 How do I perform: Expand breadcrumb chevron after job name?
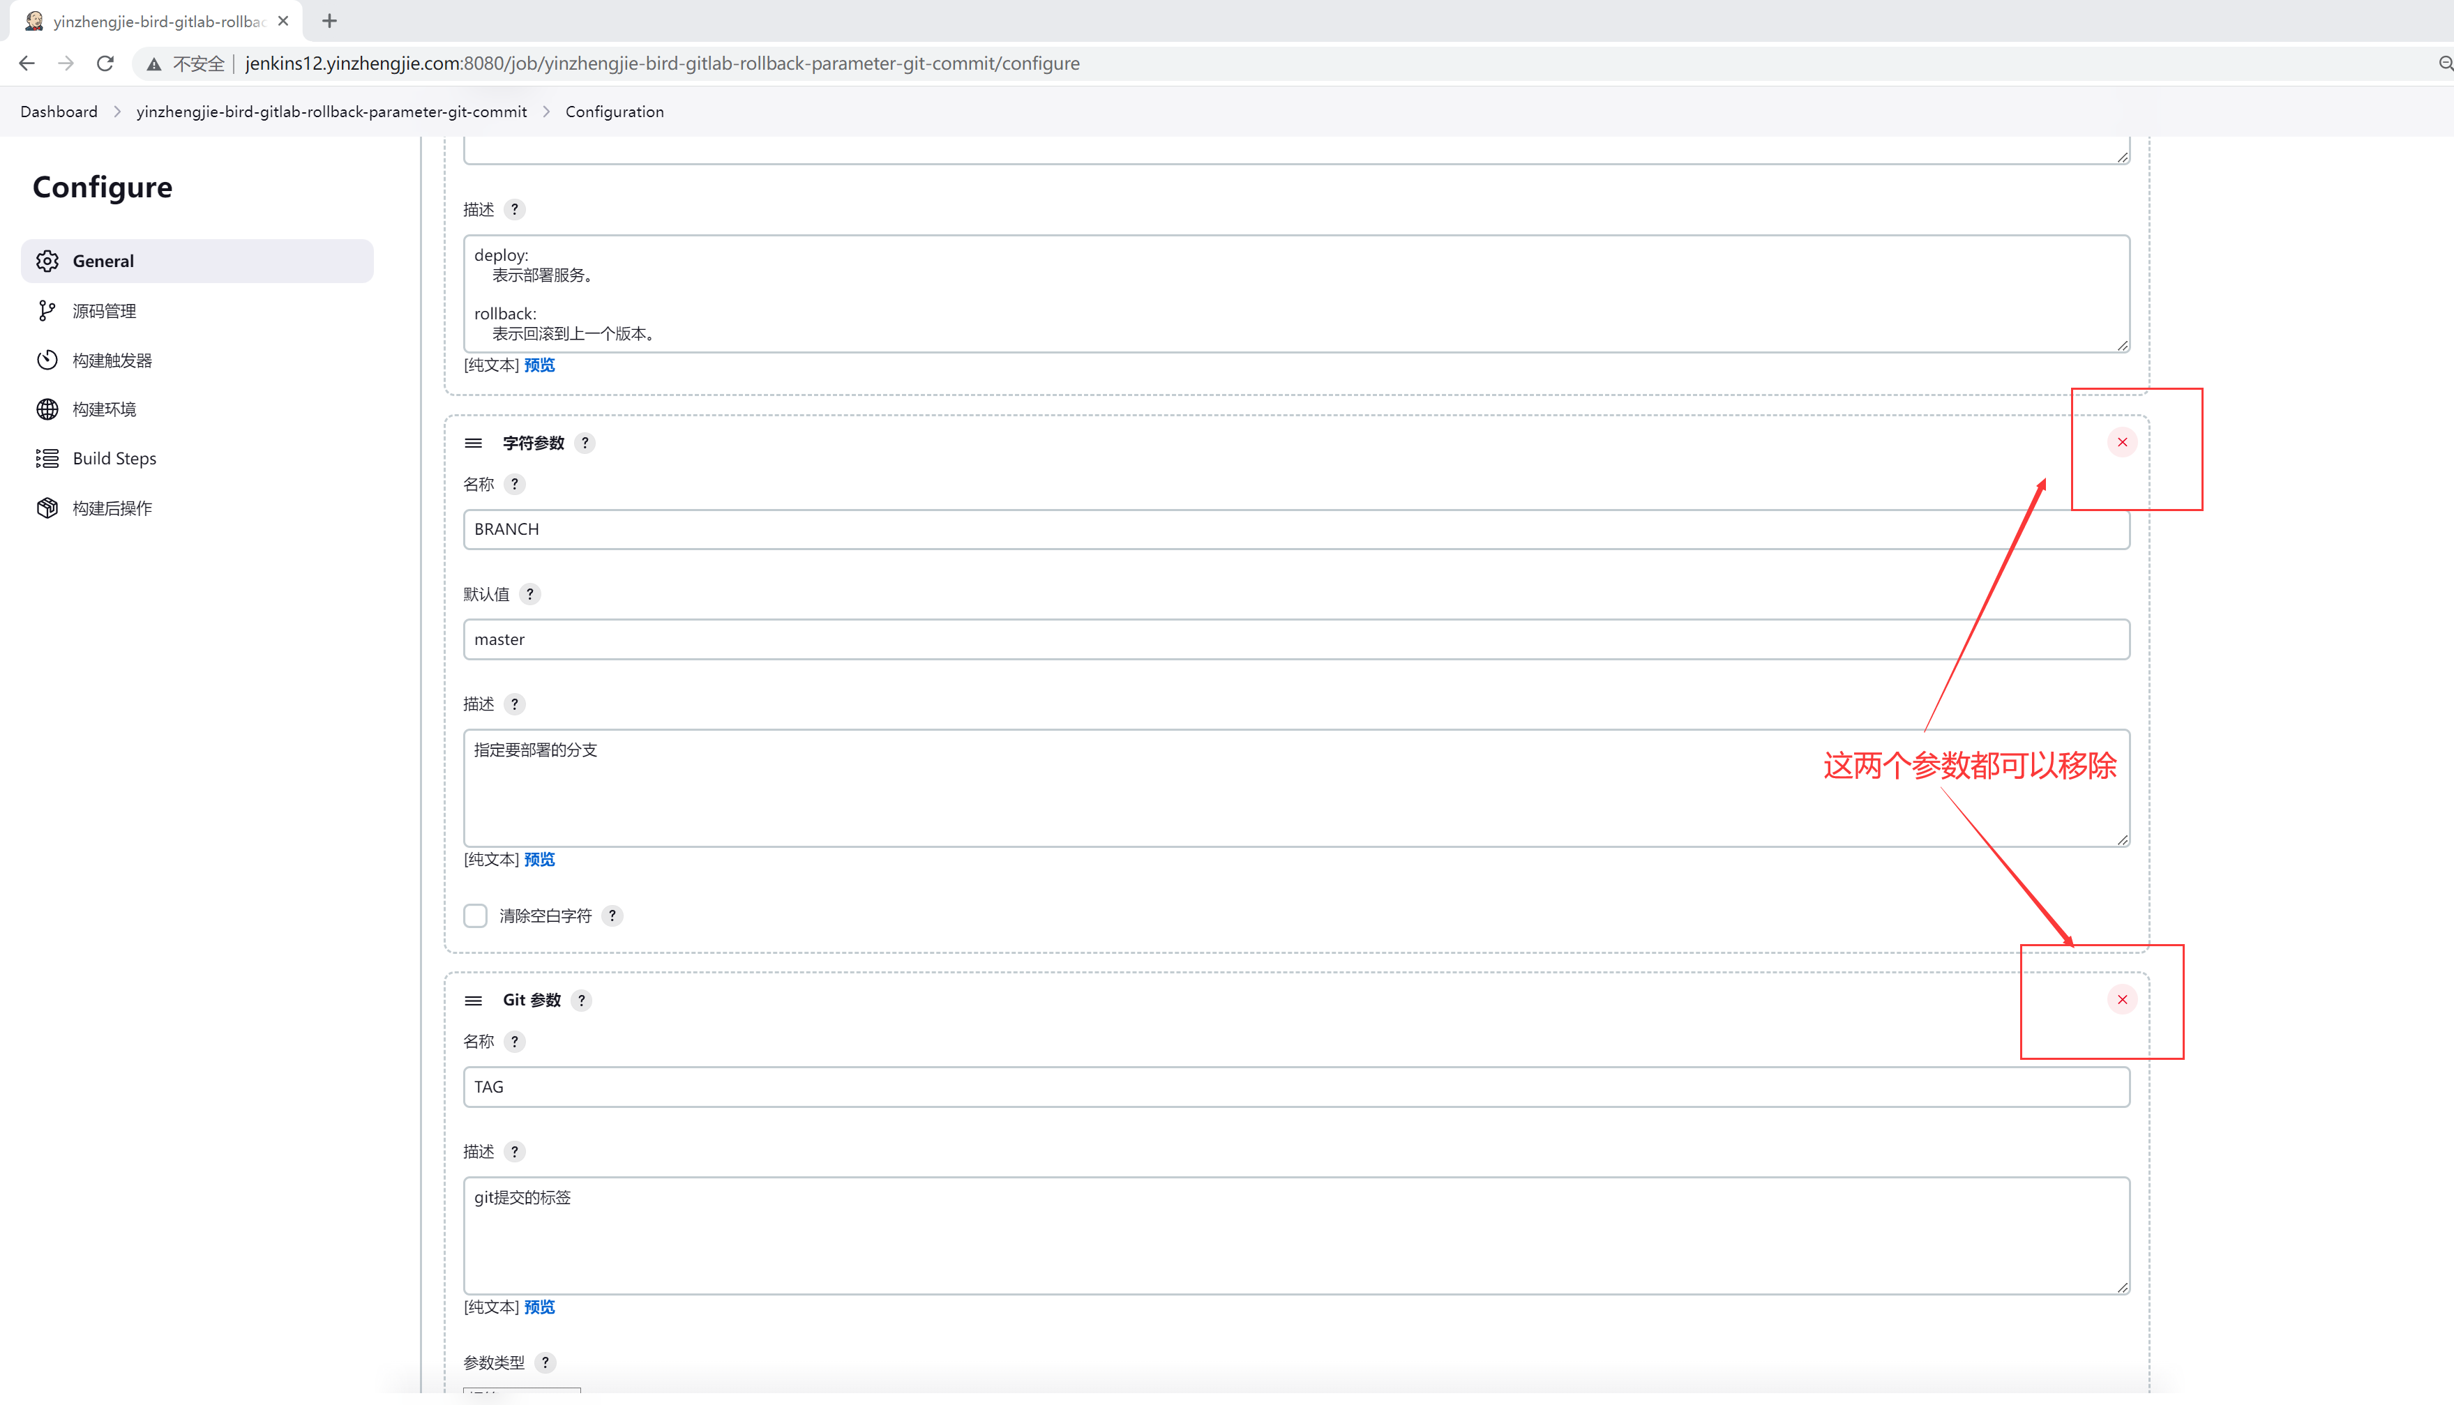pos(546,112)
